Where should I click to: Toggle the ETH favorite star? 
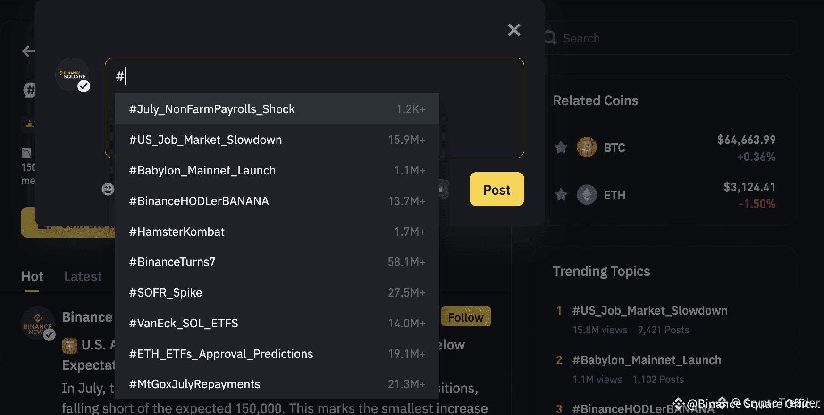pyautogui.click(x=561, y=194)
